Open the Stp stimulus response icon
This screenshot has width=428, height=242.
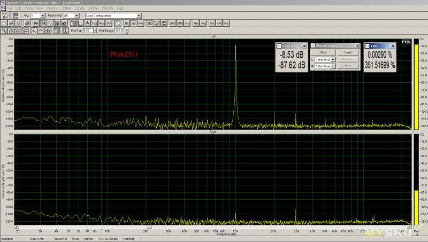(226, 24)
